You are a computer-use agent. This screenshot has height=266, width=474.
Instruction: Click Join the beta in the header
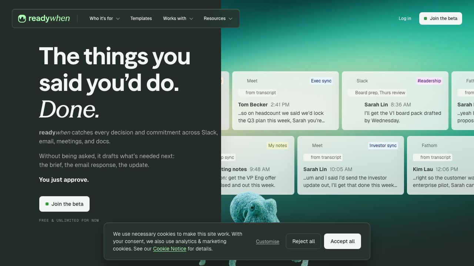click(441, 18)
